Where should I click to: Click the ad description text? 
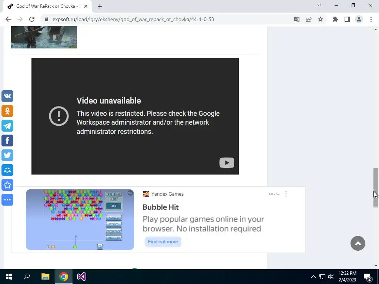click(x=203, y=224)
